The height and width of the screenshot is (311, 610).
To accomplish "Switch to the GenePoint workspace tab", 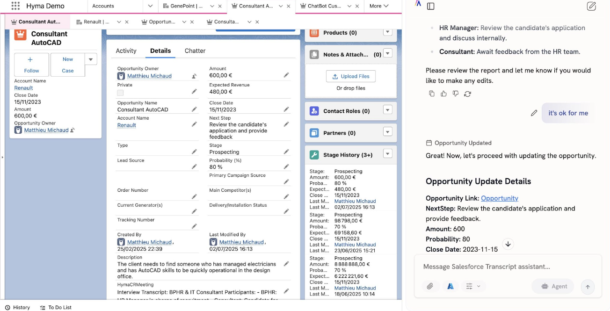I will pyautogui.click(x=183, y=6).
